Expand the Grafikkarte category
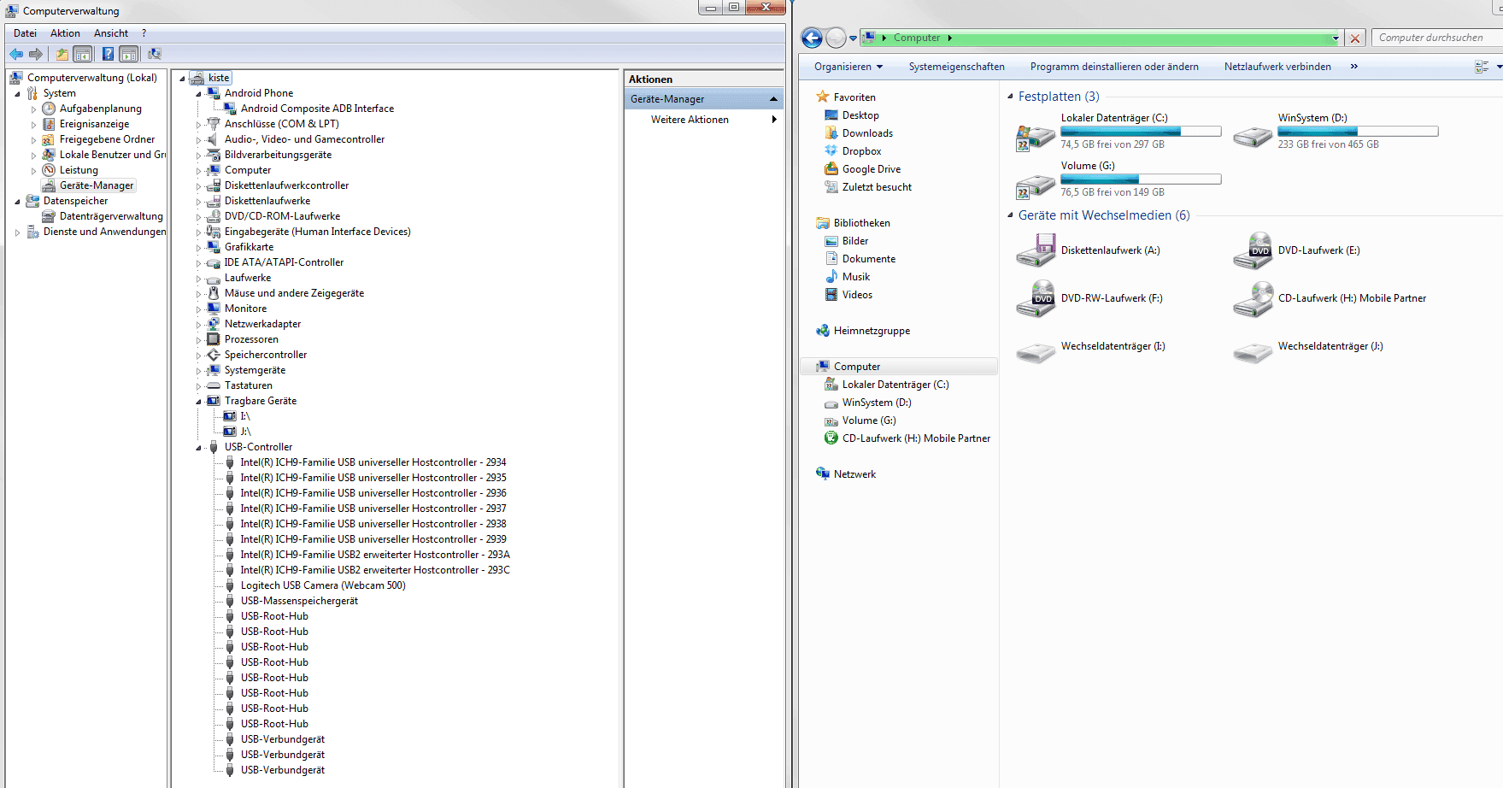This screenshot has height=788, width=1503. (x=198, y=247)
